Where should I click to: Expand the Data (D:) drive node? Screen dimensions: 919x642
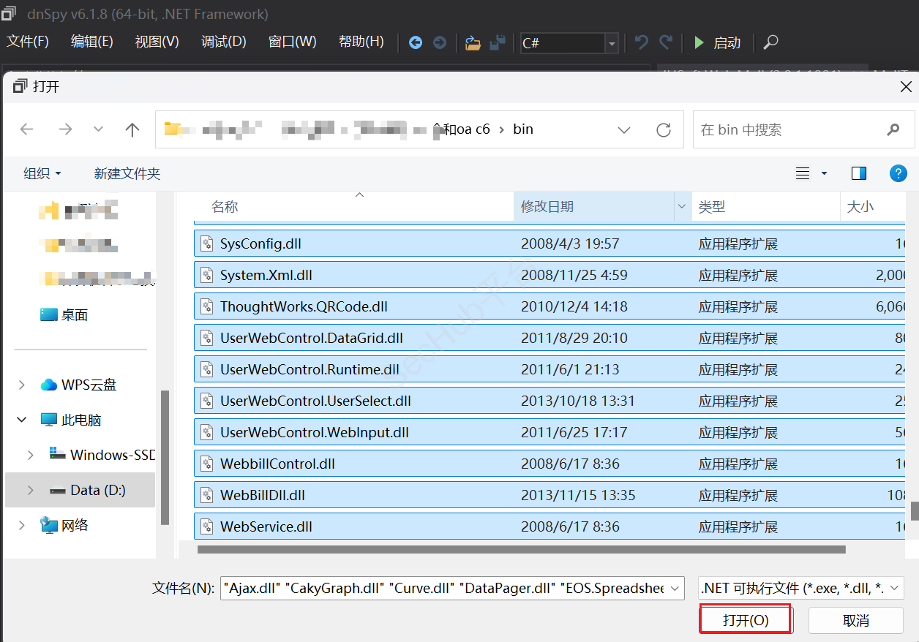(x=30, y=490)
